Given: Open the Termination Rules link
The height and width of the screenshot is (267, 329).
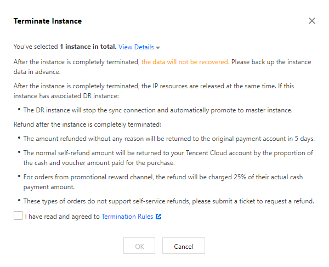Looking at the screenshot, I should (x=127, y=217).
